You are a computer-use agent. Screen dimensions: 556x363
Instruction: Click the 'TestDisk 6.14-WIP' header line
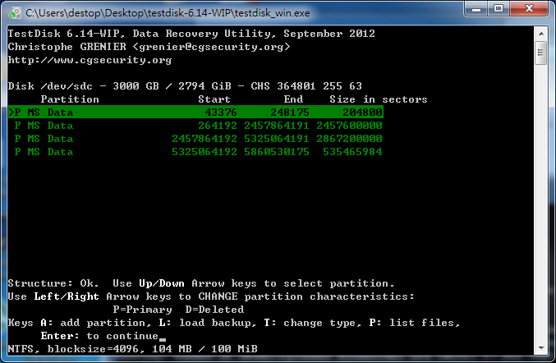pos(191,34)
